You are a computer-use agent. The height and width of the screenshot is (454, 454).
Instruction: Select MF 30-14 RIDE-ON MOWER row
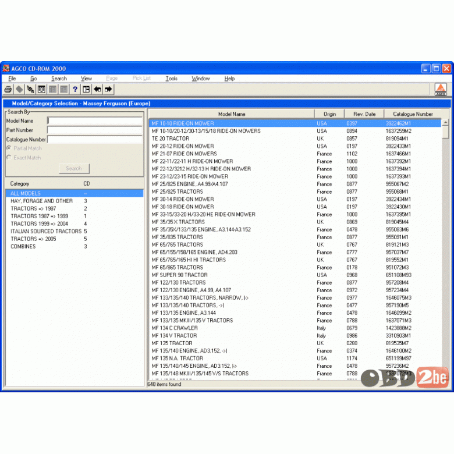pyautogui.click(x=295, y=199)
